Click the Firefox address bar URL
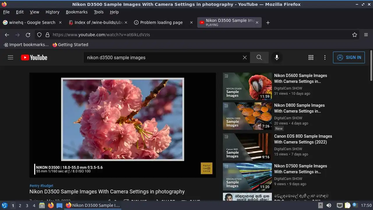The image size is (373, 210). click(101, 35)
